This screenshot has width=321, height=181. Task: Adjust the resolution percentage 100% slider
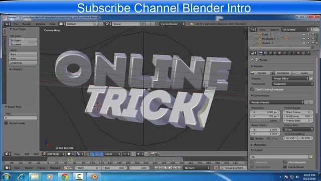tap(265, 121)
